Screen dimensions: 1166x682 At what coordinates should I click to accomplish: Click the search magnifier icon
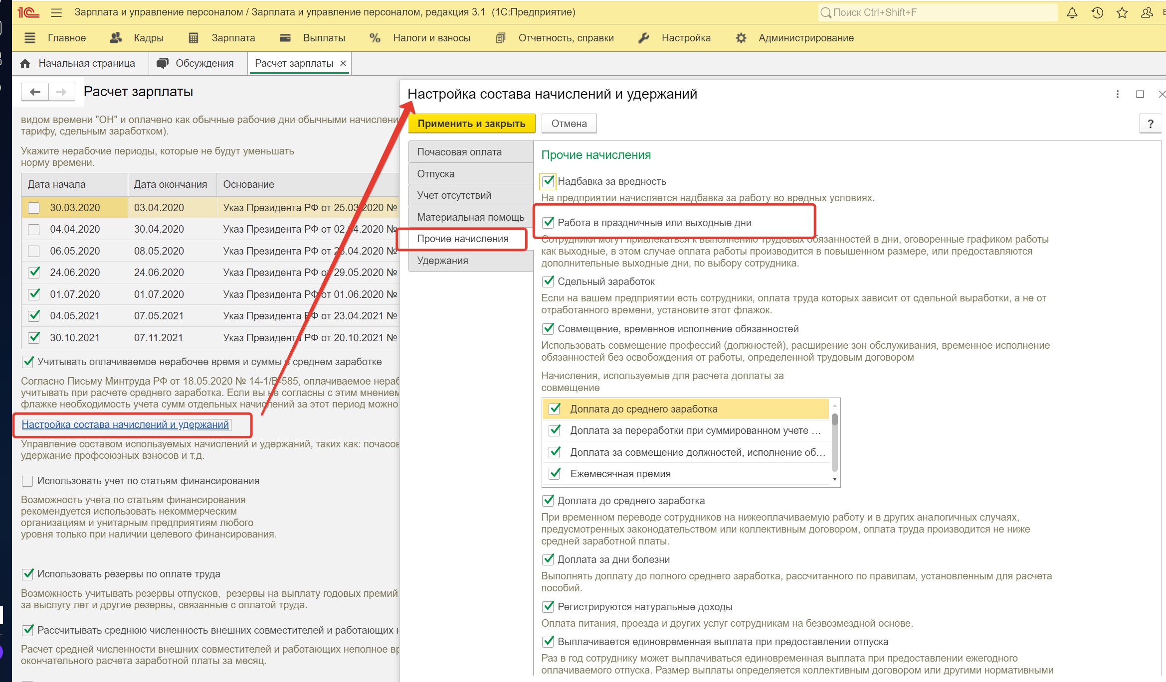826,13
